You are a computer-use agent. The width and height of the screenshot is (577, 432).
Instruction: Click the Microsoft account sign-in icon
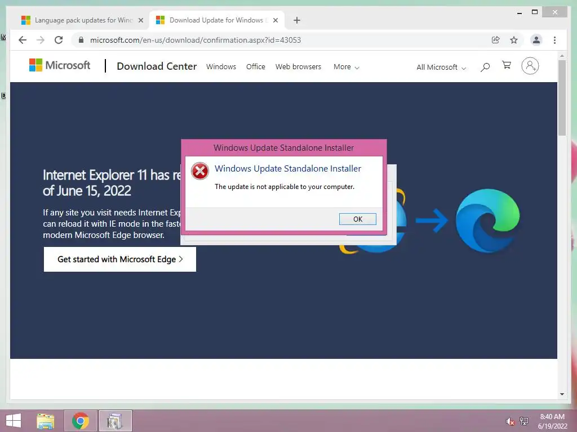[x=530, y=66]
